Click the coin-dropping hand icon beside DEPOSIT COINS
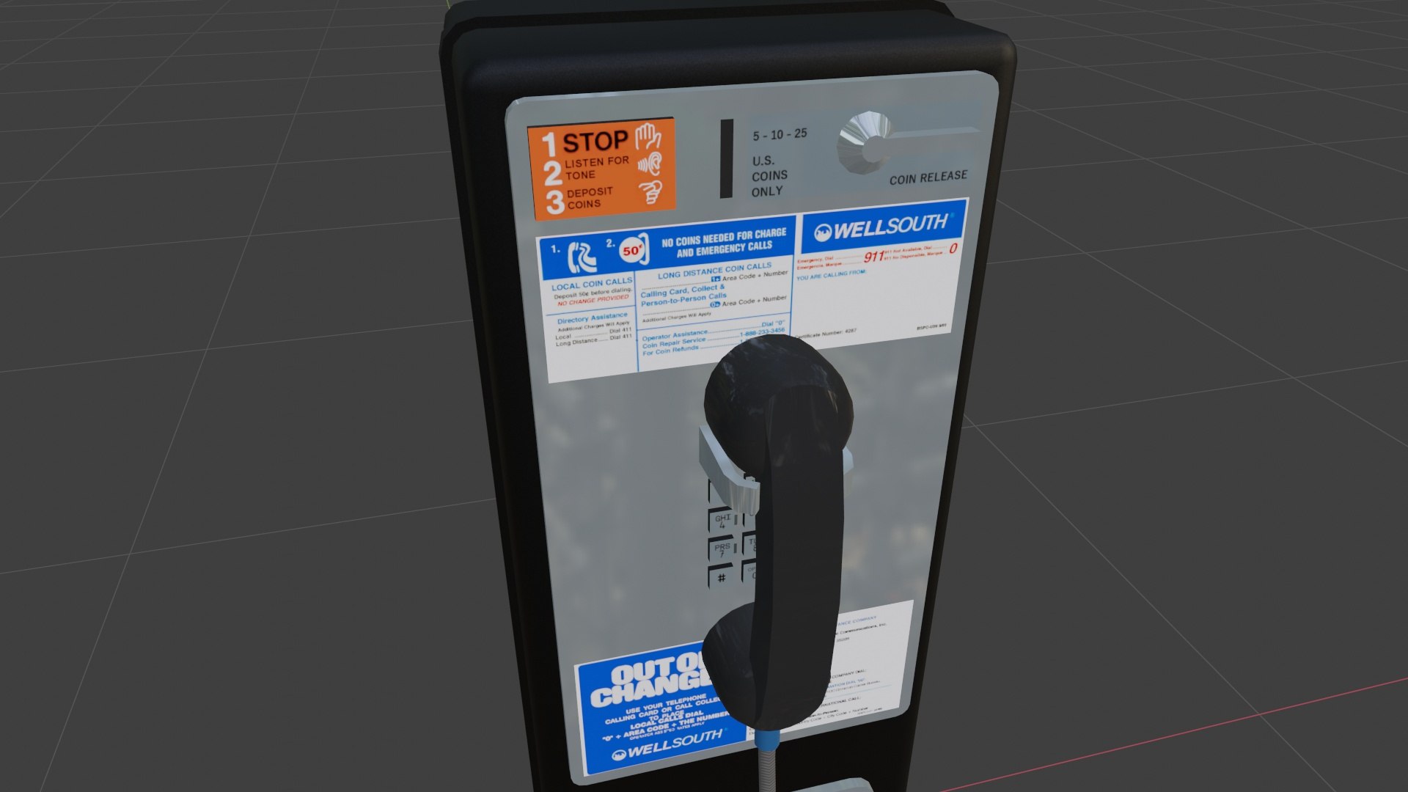This screenshot has height=792, width=1408. pos(650,192)
